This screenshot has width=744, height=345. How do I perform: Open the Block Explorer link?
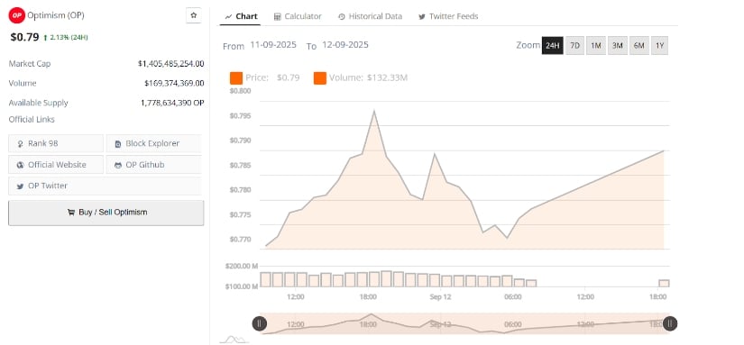point(153,143)
